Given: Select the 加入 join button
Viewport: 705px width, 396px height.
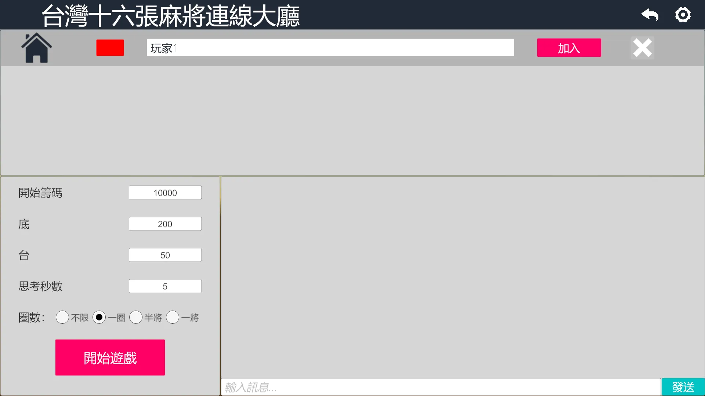Looking at the screenshot, I should [x=569, y=48].
